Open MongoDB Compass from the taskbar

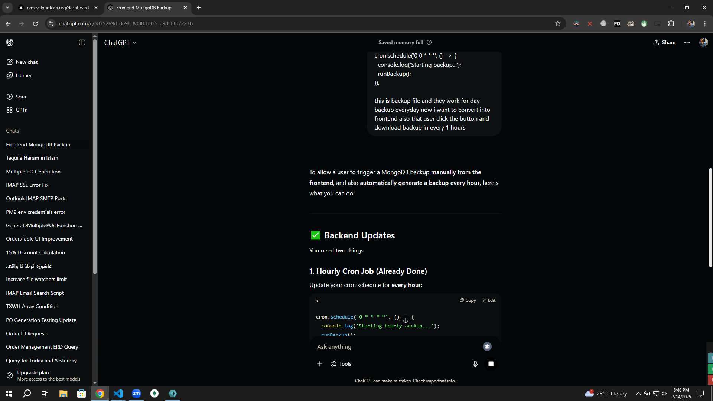click(154, 394)
